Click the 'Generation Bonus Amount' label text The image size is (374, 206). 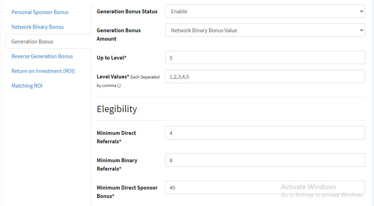click(x=119, y=35)
